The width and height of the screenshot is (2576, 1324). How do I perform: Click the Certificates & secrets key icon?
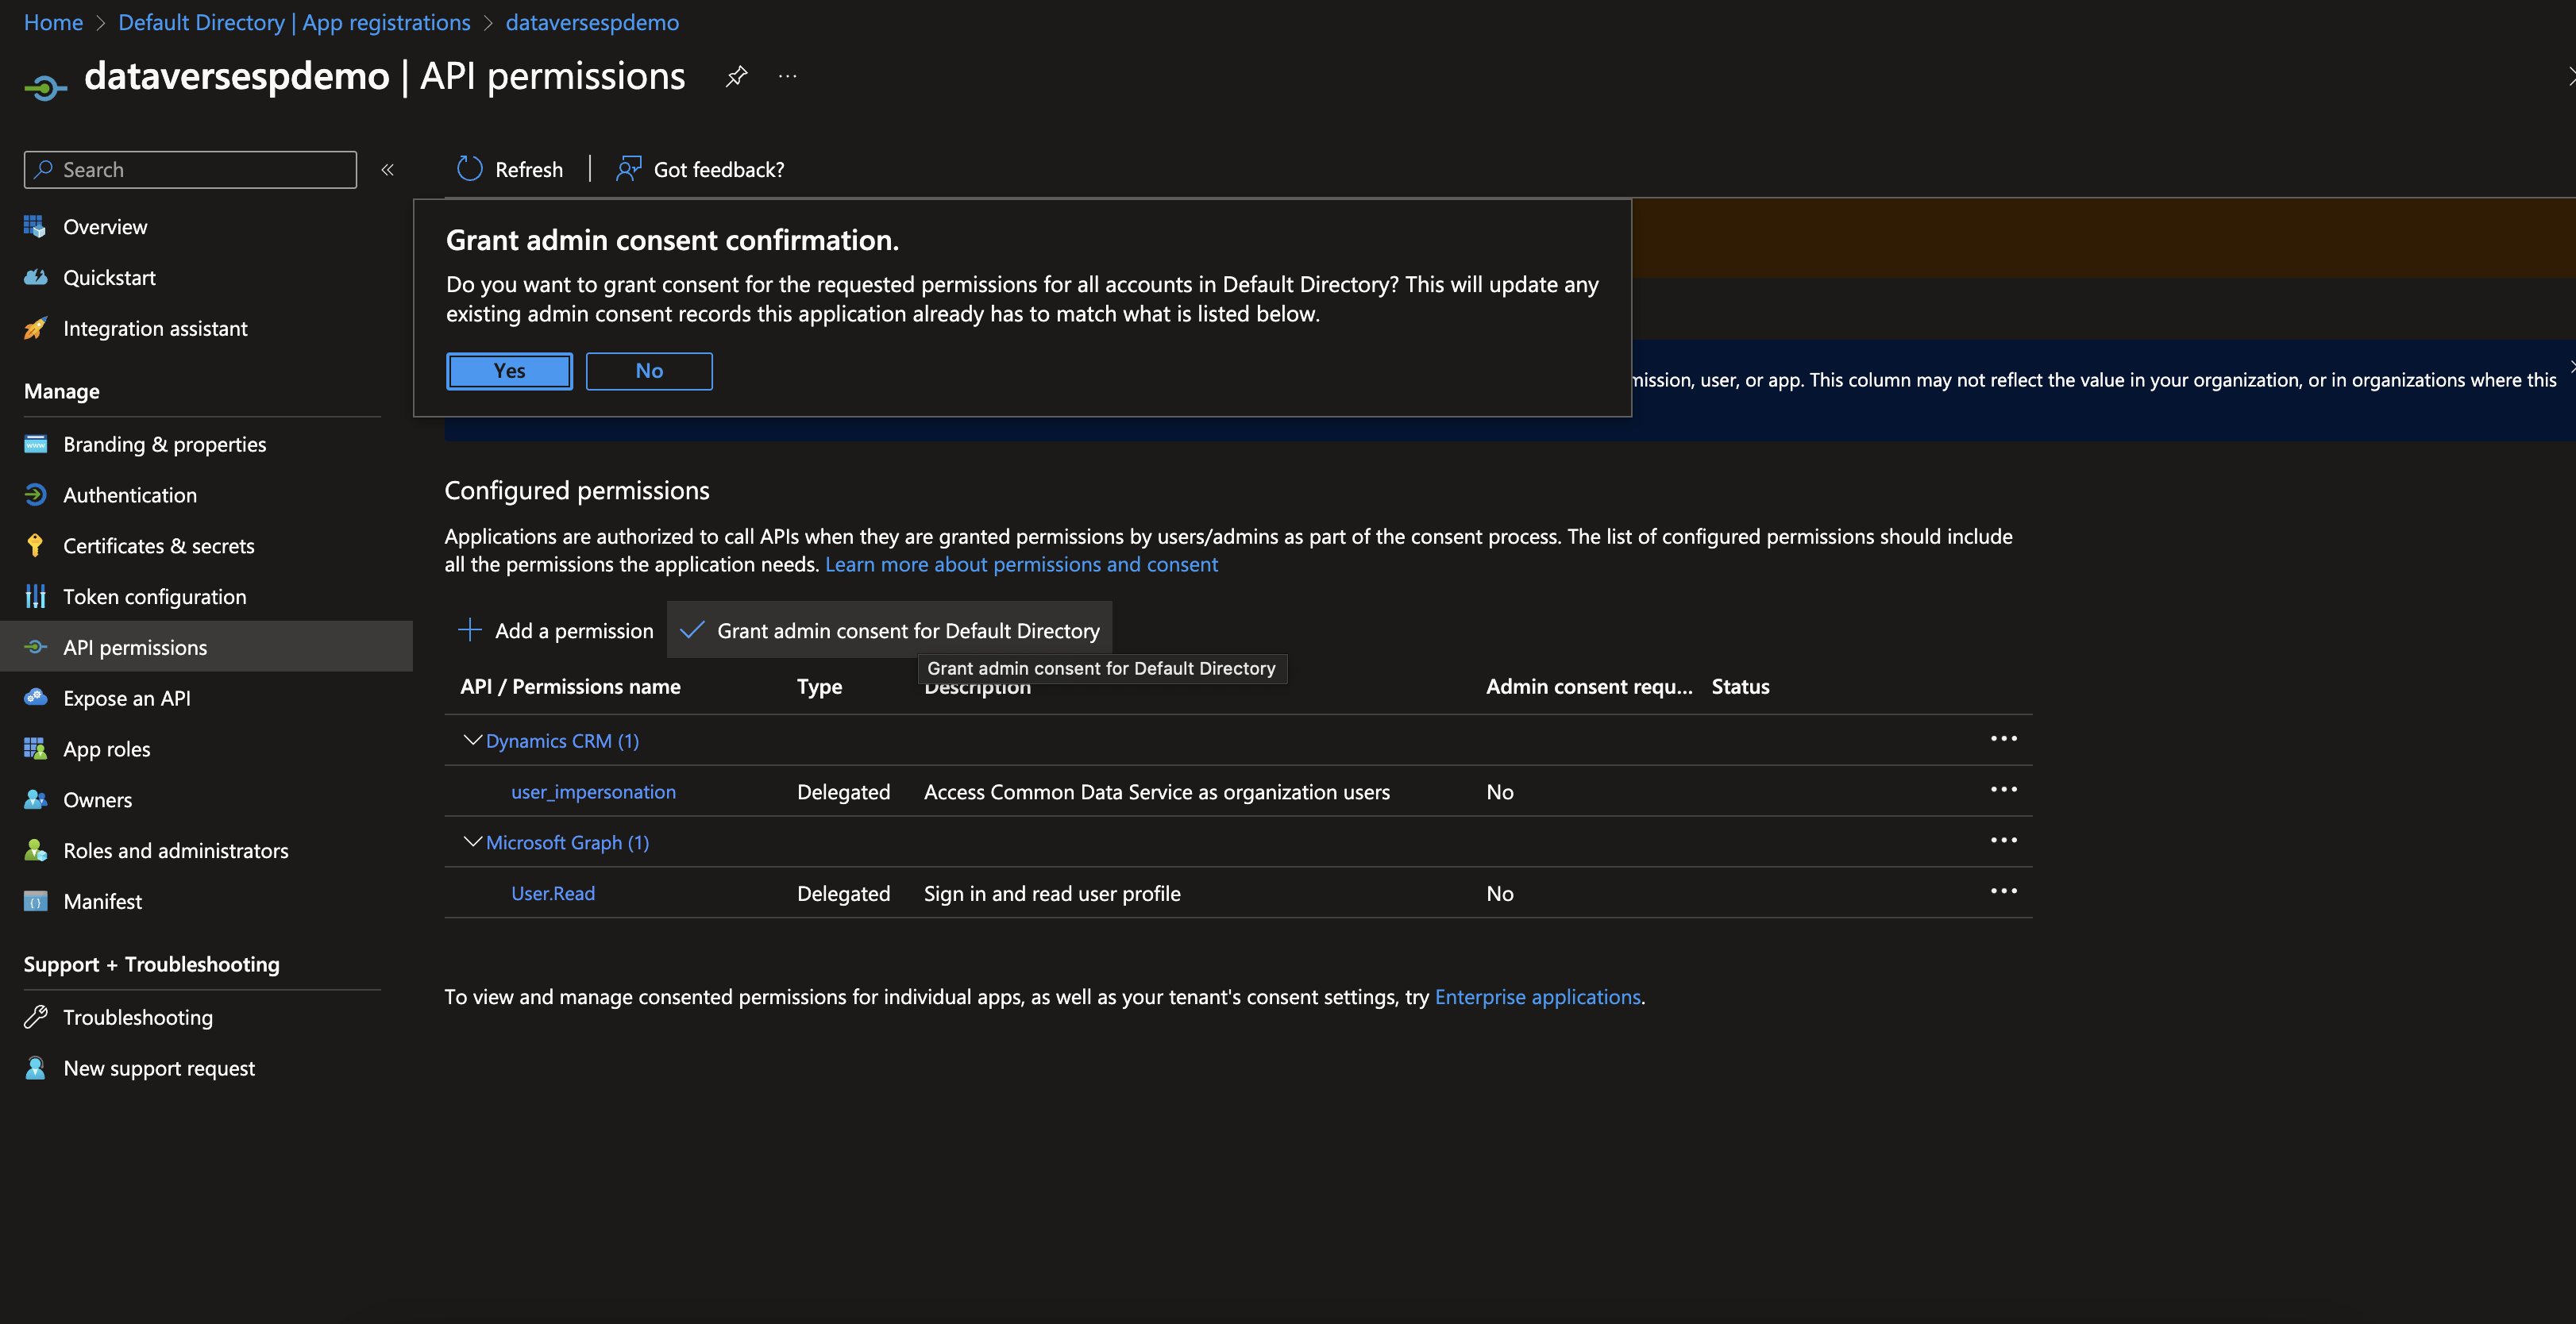[x=35, y=545]
